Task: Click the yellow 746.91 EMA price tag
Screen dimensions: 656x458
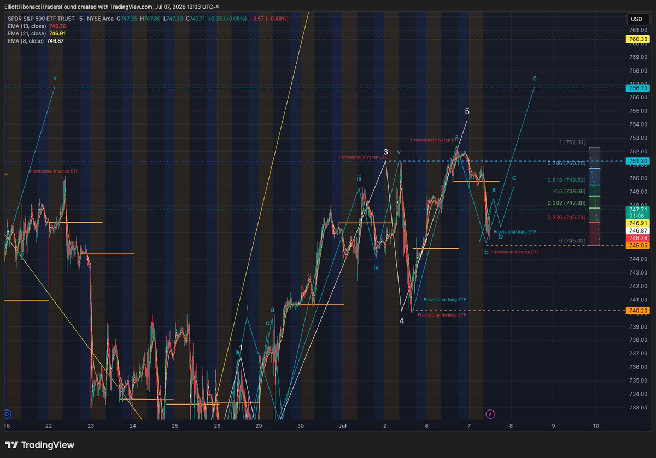Action: pyautogui.click(x=638, y=223)
